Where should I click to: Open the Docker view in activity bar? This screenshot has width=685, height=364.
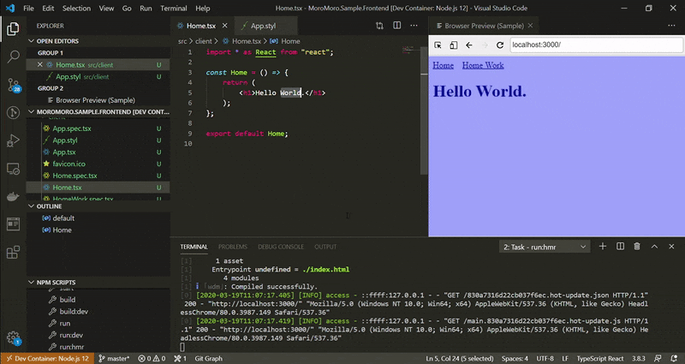13,197
